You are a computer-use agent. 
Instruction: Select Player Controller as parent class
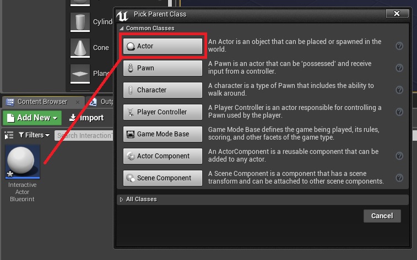point(163,112)
